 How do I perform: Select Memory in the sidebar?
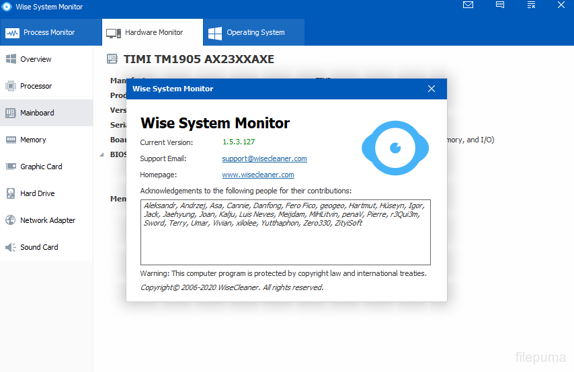(33, 140)
